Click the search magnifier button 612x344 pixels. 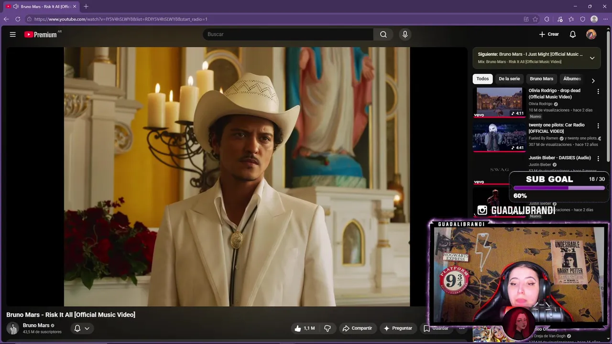(x=383, y=34)
